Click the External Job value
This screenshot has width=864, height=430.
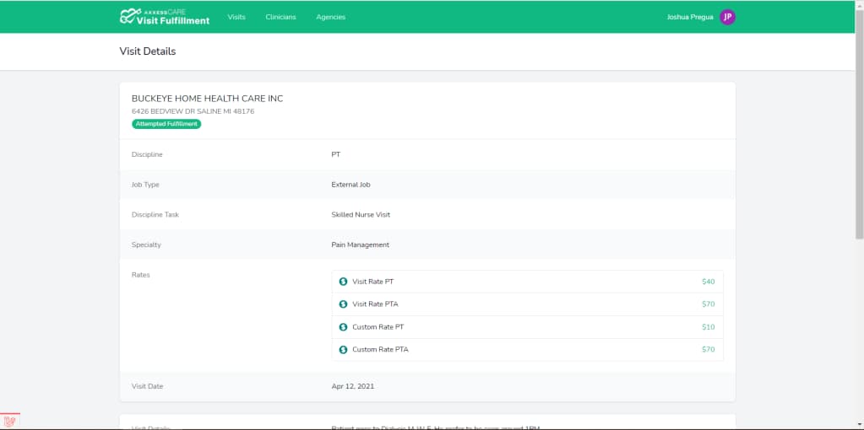[351, 185]
